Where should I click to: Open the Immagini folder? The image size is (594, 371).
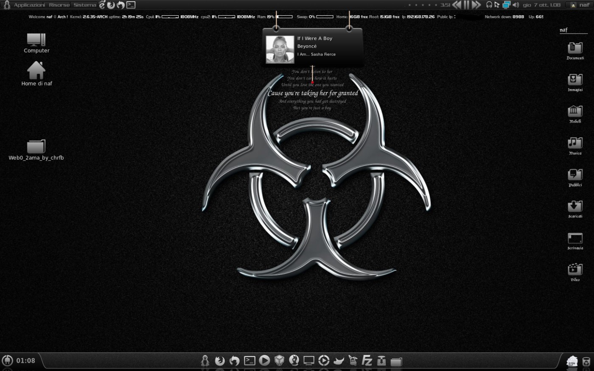[x=575, y=83]
